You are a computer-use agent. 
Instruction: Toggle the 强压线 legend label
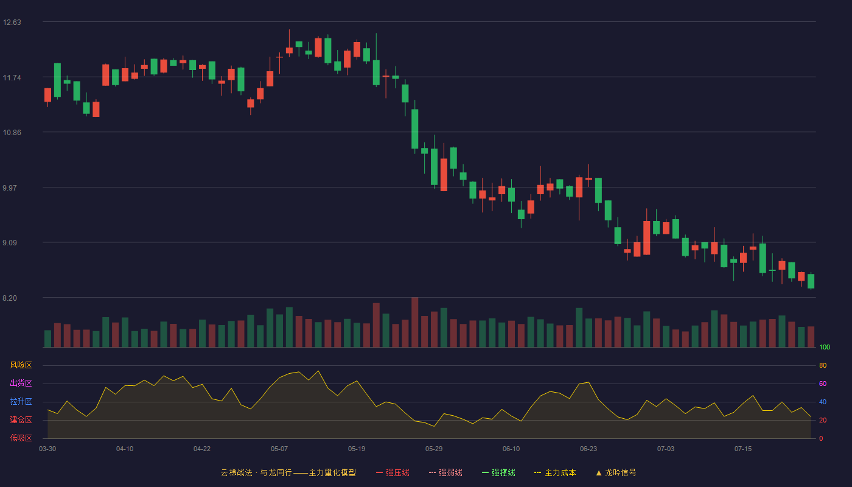pyautogui.click(x=397, y=472)
